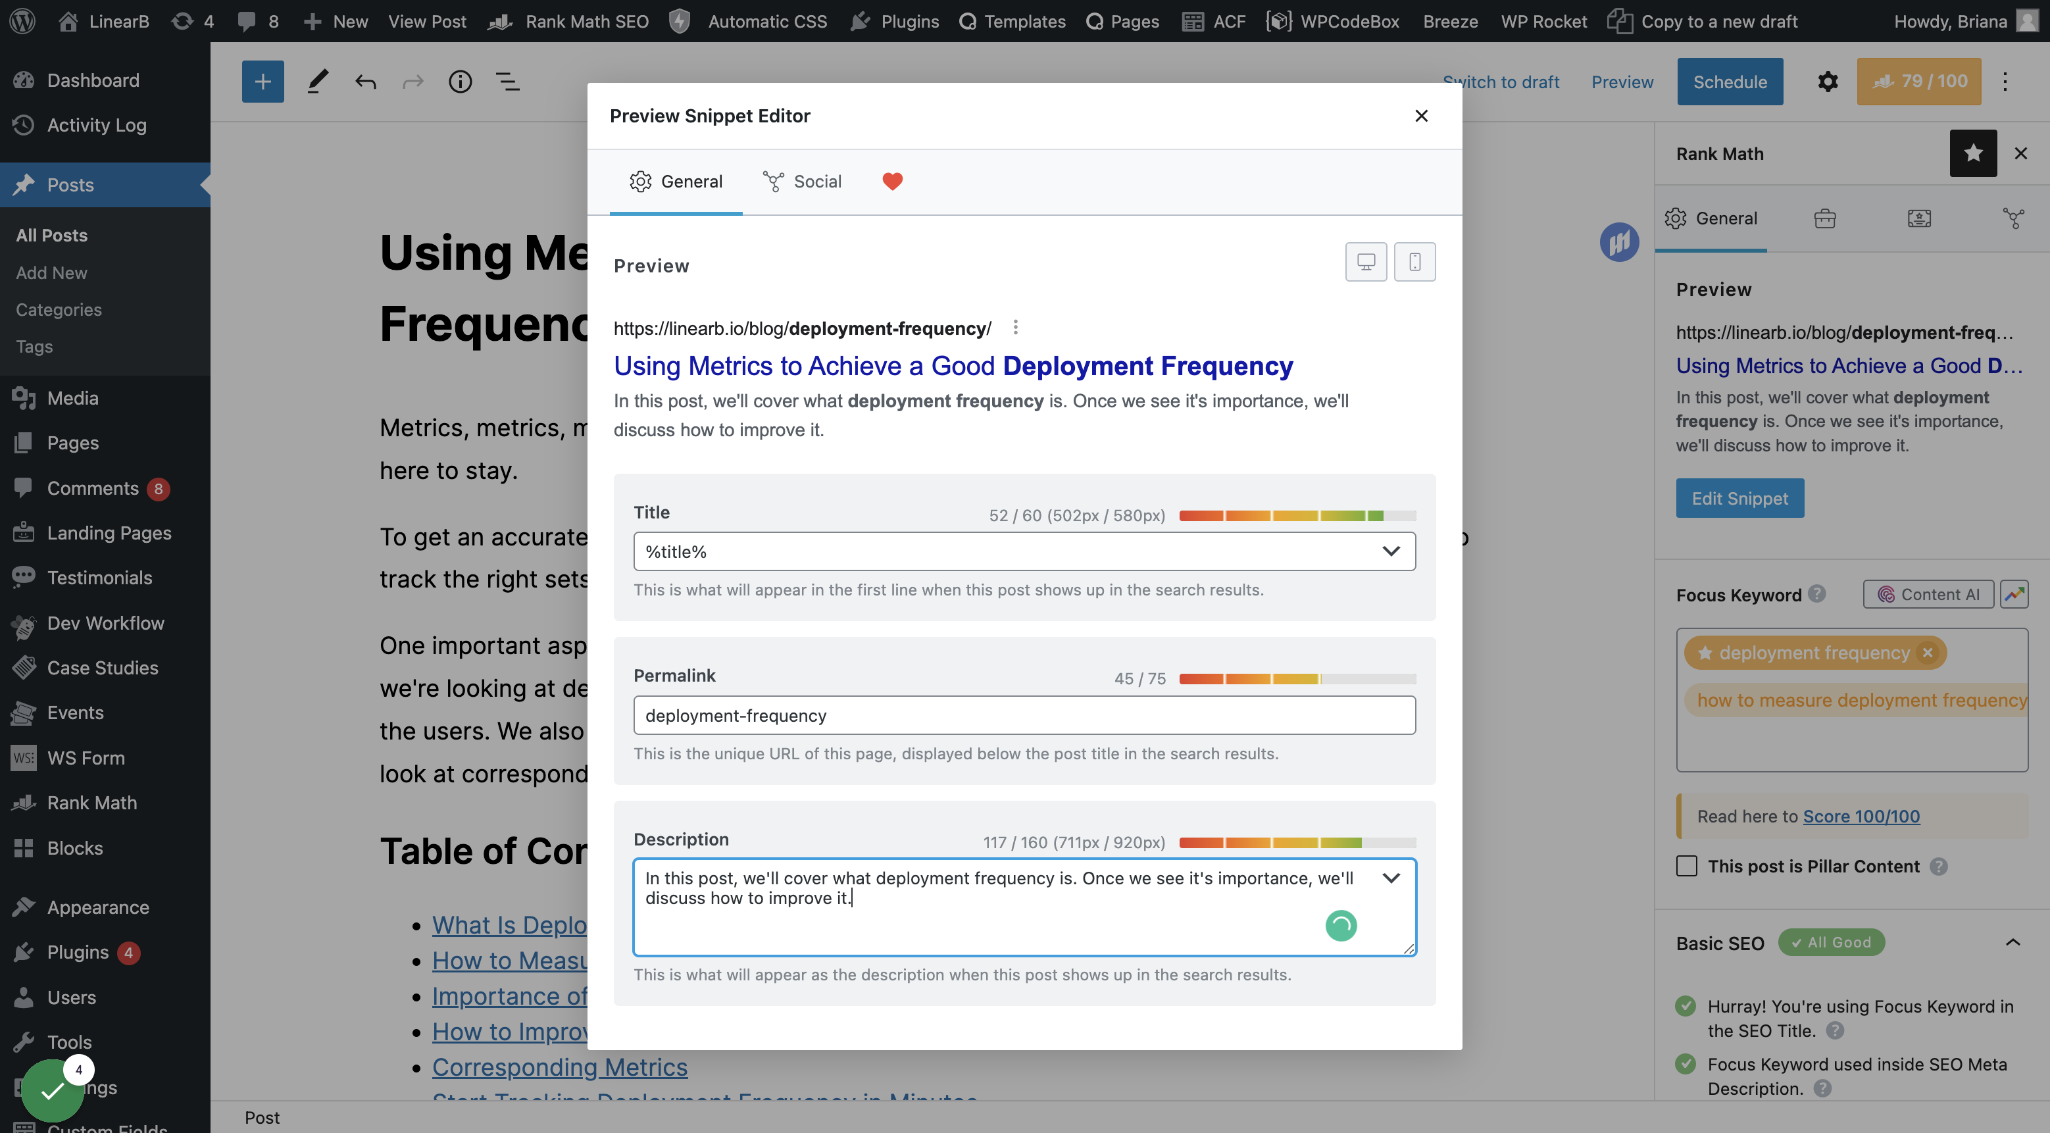Click the three dots beside preview URL

click(1015, 327)
